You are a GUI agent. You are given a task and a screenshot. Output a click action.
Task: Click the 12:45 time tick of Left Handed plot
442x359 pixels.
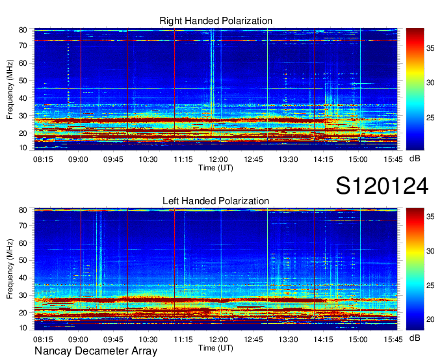(253, 339)
